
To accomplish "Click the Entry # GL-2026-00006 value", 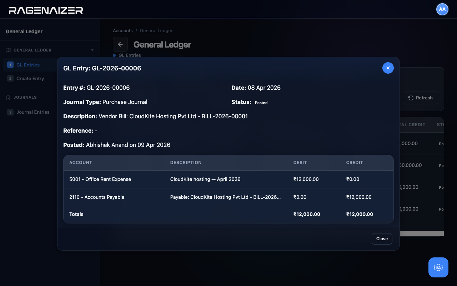I will [108, 88].
